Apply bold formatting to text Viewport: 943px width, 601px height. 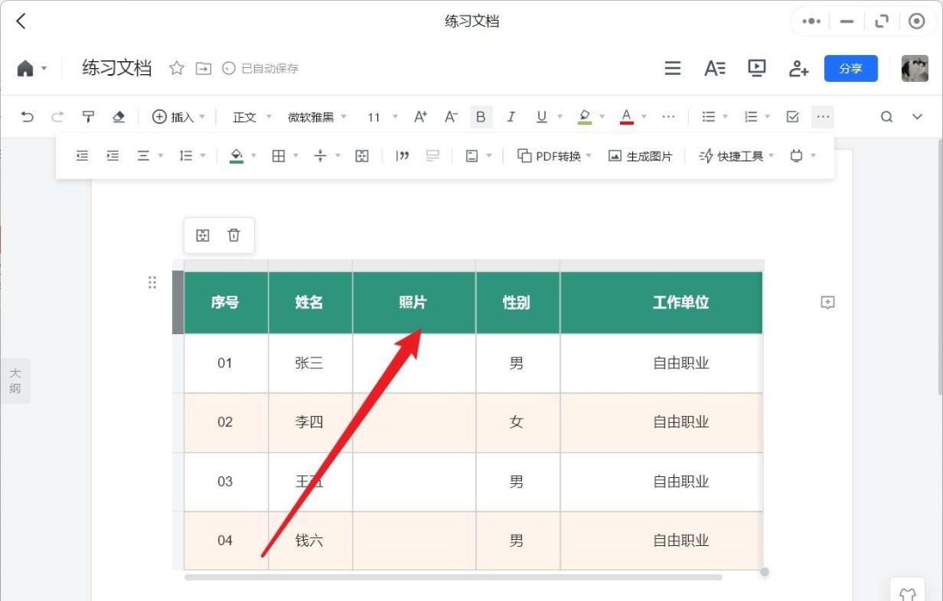[481, 116]
